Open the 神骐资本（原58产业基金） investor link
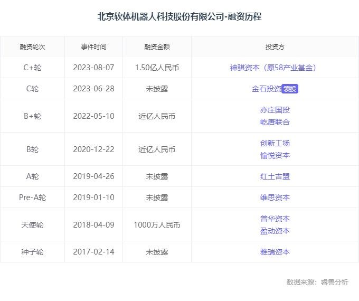 [273, 68]
